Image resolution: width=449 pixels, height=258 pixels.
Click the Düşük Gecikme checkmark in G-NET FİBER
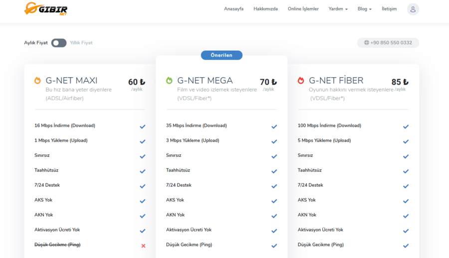(406, 246)
